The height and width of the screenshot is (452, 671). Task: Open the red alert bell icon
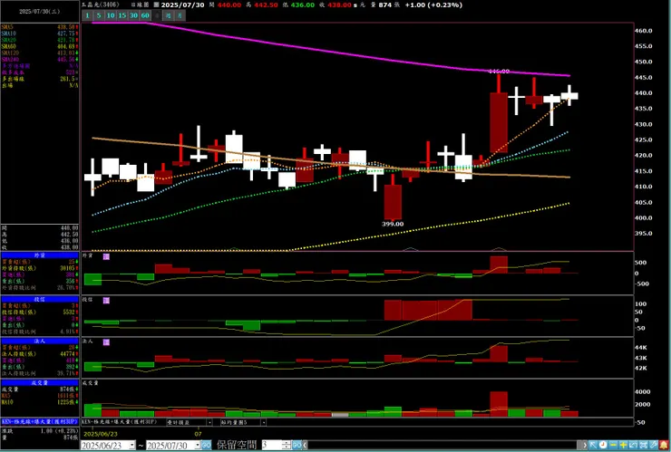click(x=664, y=445)
